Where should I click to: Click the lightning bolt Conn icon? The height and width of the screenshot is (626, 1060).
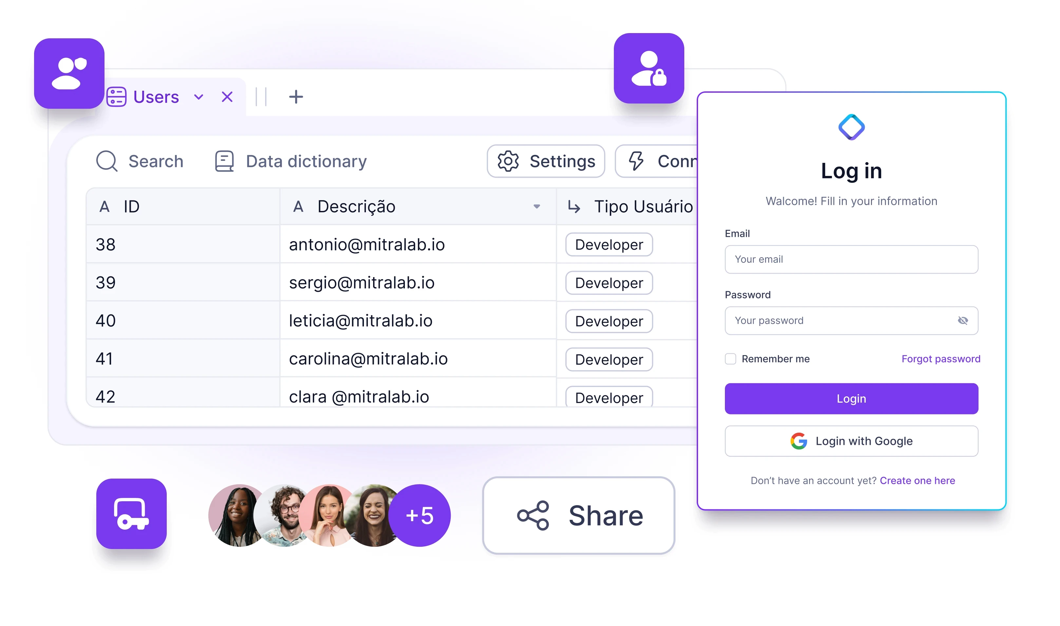[x=636, y=160]
